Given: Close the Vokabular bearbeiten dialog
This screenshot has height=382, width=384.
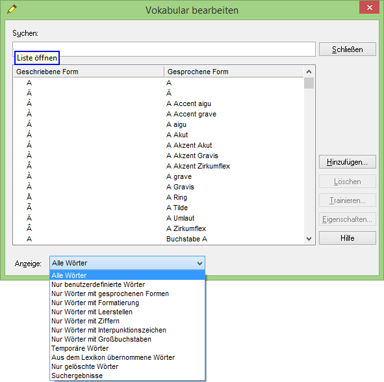Looking at the screenshot, I should pos(369,7).
